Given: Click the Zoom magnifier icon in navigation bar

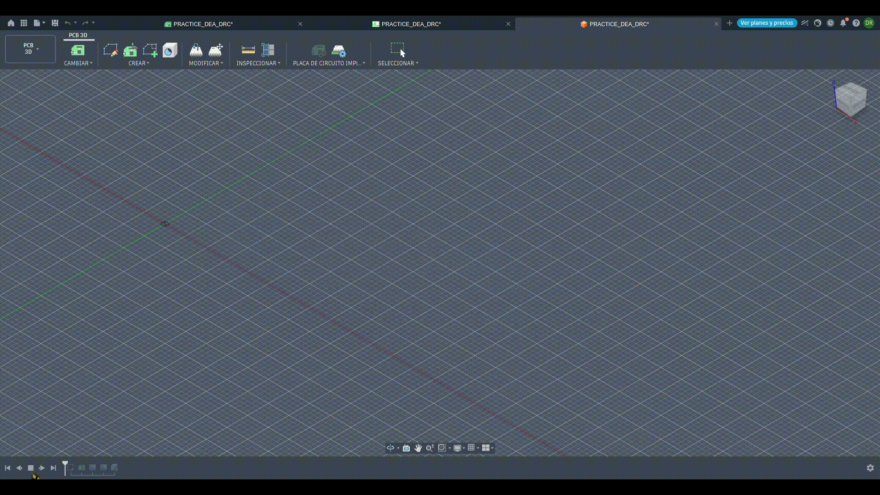Looking at the screenshot, I should 429,448.
